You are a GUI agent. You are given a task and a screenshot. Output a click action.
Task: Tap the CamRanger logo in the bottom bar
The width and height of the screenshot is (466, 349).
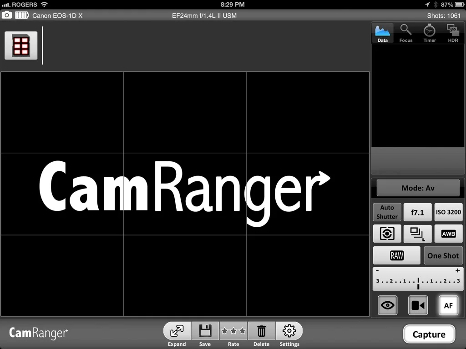click(38, 333)
